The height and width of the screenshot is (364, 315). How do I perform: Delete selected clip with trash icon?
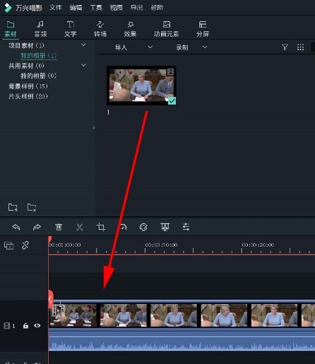coord(59,227)
